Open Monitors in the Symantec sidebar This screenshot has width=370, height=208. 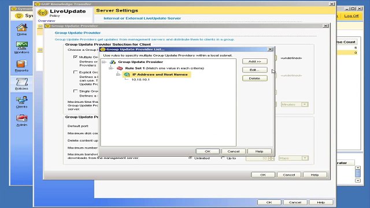[22, 47]
